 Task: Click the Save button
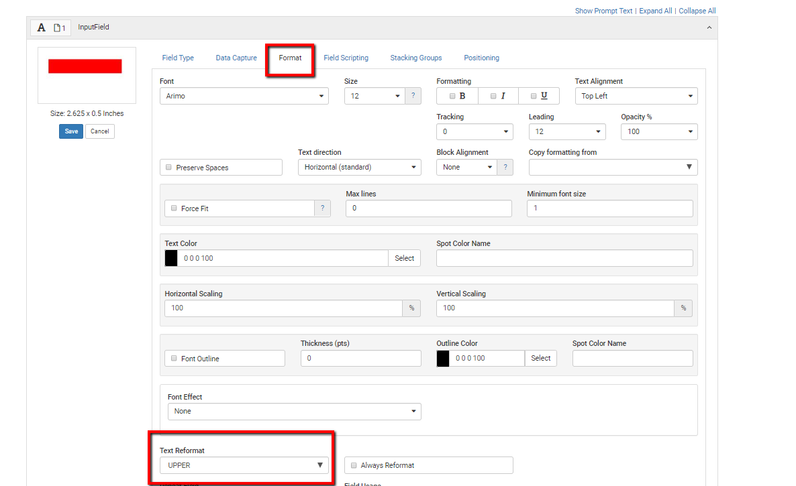tap(71, 131)
